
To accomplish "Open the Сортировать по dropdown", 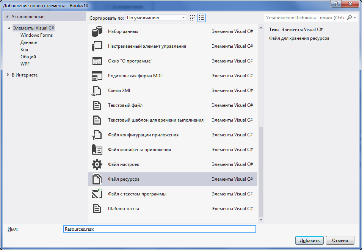I will [x=156, y=18].
